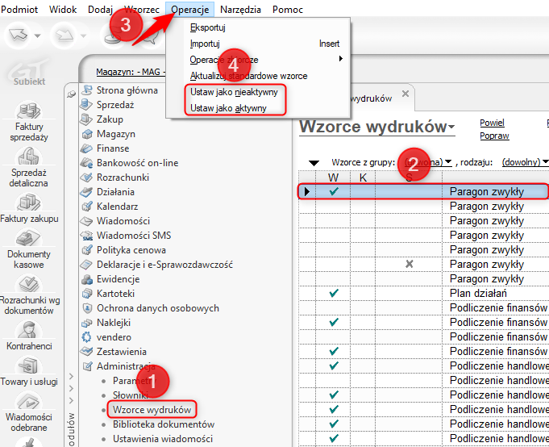Click the Zakup module icon
549x447 pixels.
tap(85, 119)
